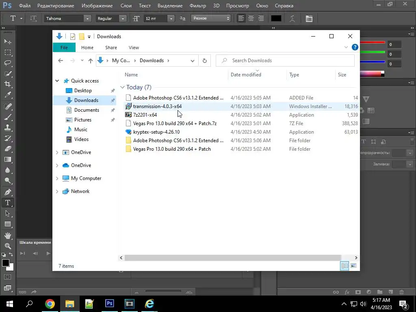Select the Eraser tool
This screenshot has height=312, width=416.
[8, 149]
